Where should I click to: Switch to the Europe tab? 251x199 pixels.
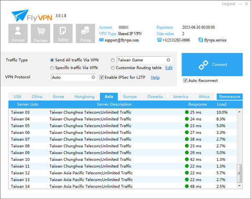tap(130, 96)
